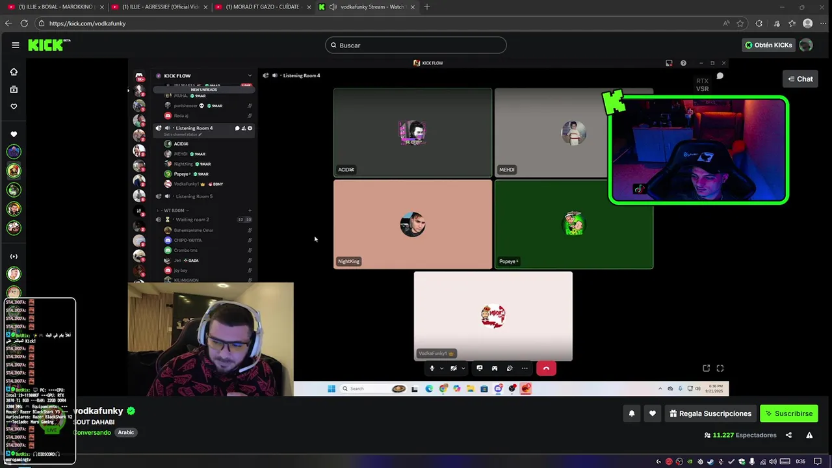Open the soundboard icon in call controls
Screen dimensions: 832x468
tap(510, 369)
